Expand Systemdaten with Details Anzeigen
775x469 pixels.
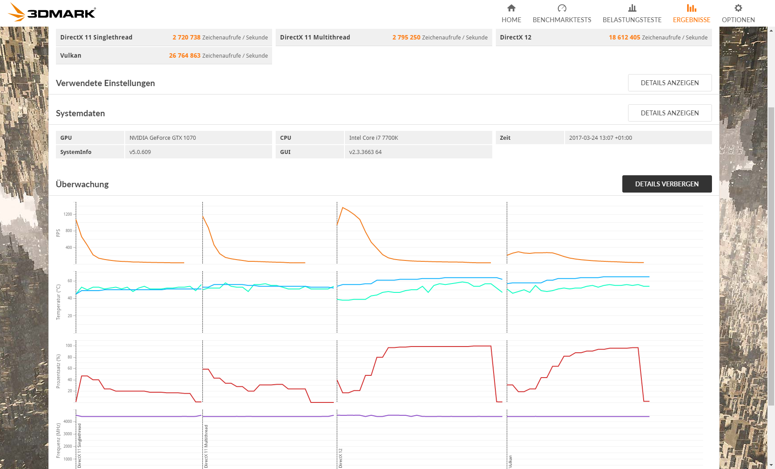(x=670, y=113)
